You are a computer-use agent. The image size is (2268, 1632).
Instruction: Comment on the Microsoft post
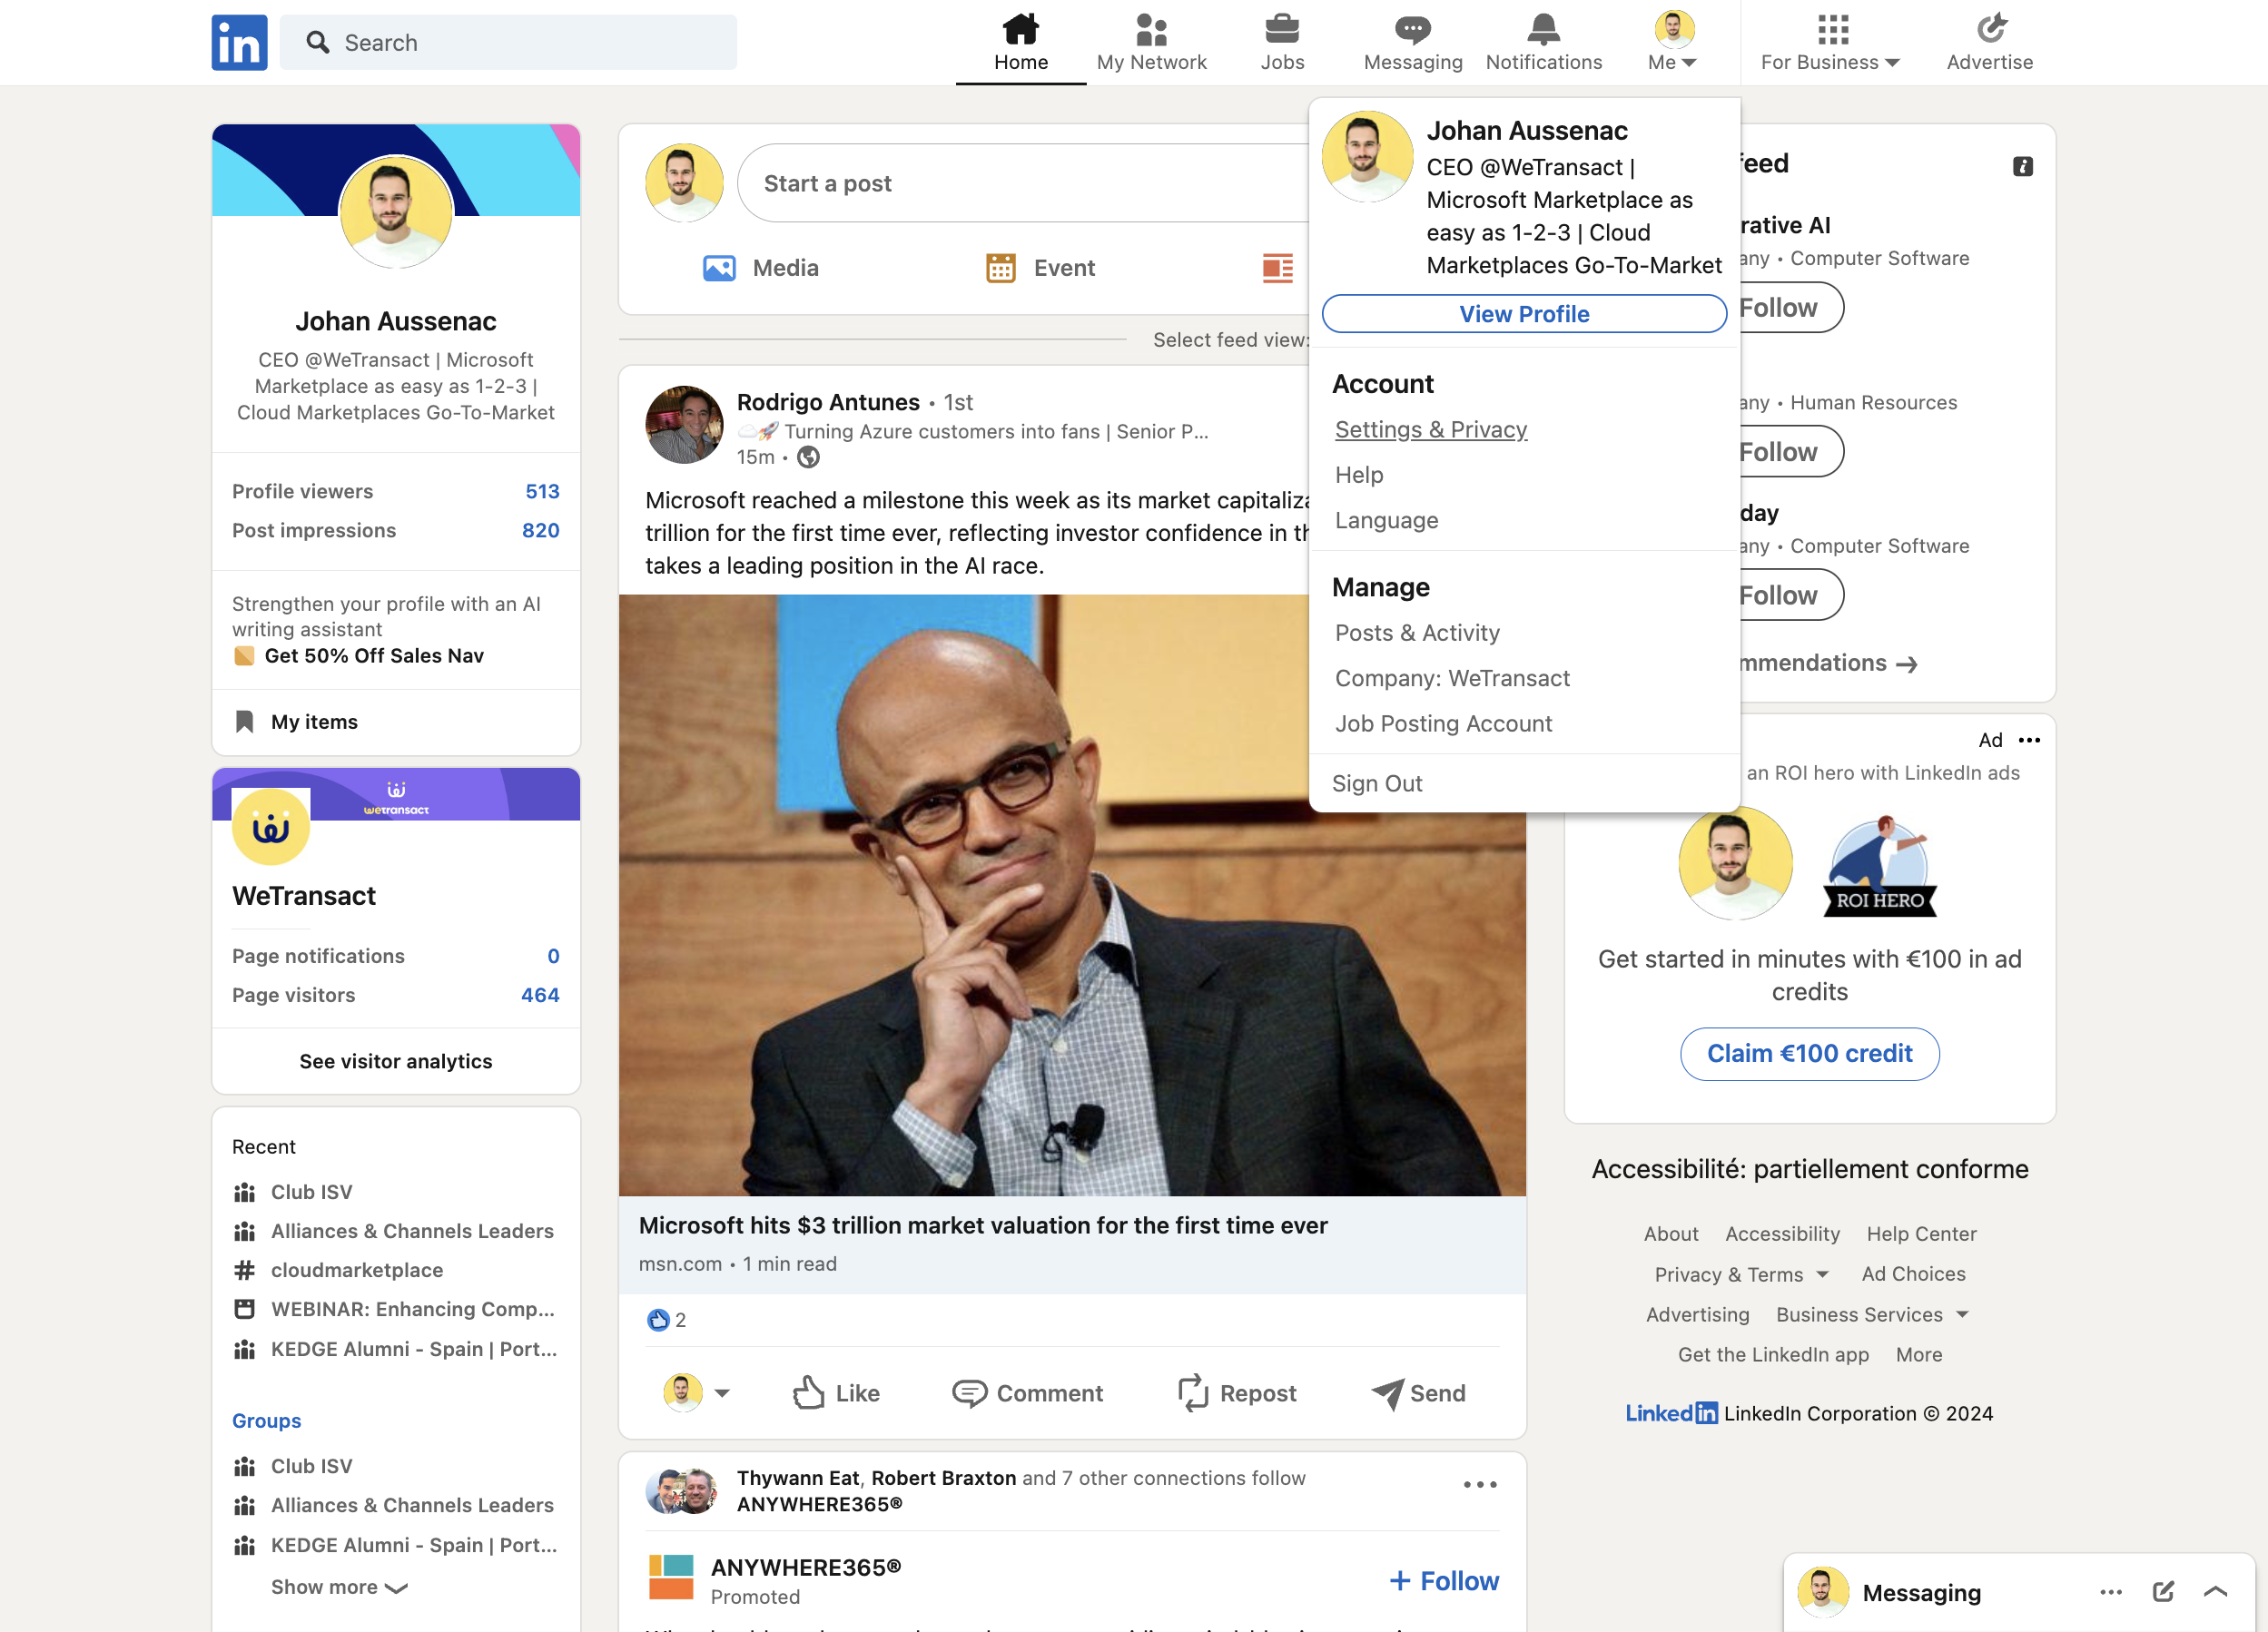pos(1027,1393)
